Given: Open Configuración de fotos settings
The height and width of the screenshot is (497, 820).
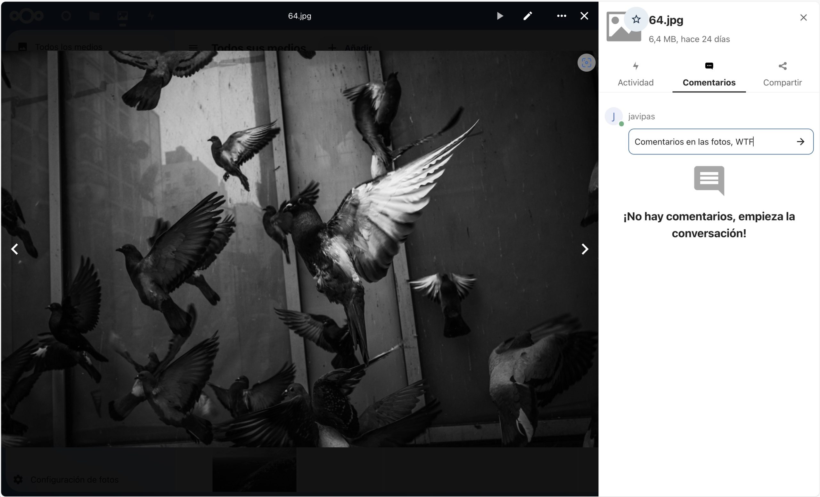Looking at the screenshot, I should pyautogui.click(x=67, y=479).
